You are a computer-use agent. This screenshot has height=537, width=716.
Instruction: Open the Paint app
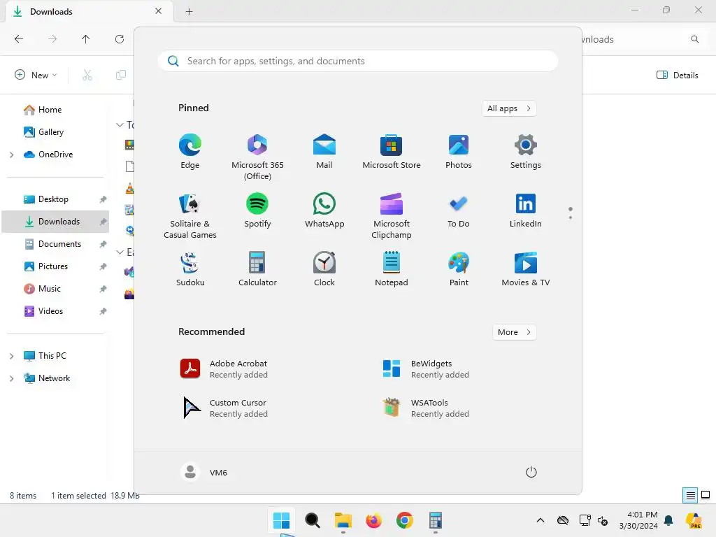[x=459, y=269]
